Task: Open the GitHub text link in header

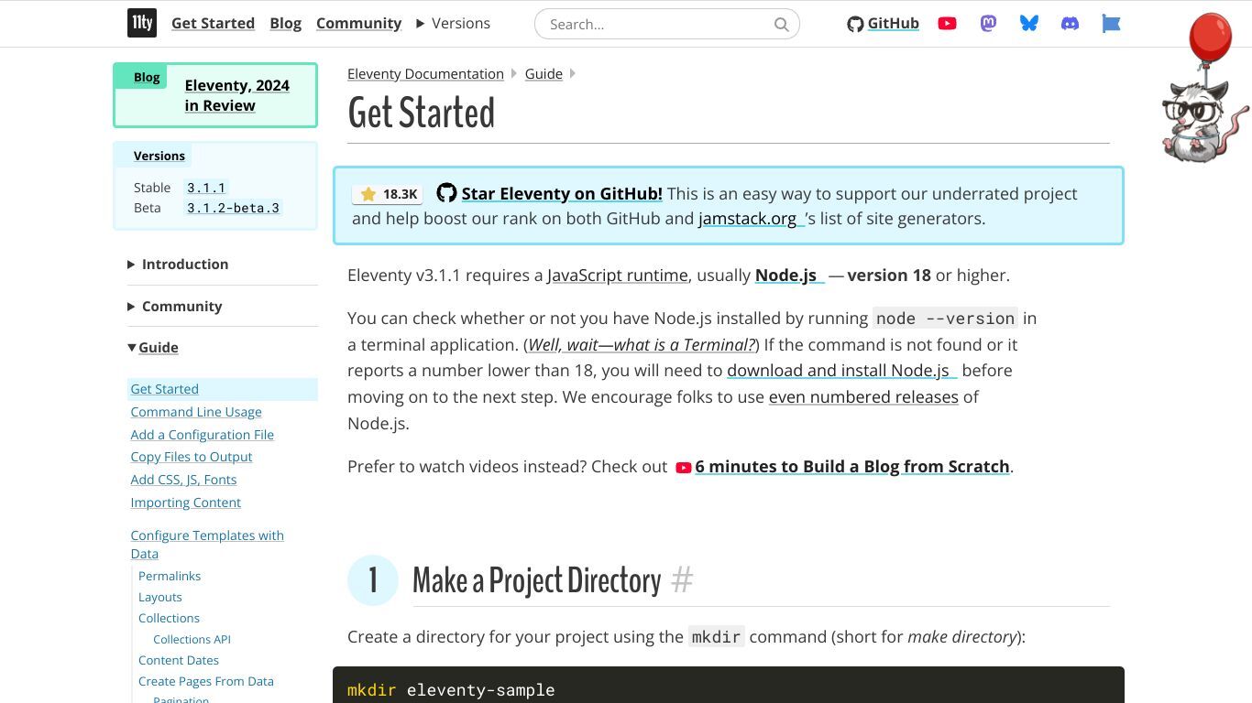Action: (x=893, y=24)
